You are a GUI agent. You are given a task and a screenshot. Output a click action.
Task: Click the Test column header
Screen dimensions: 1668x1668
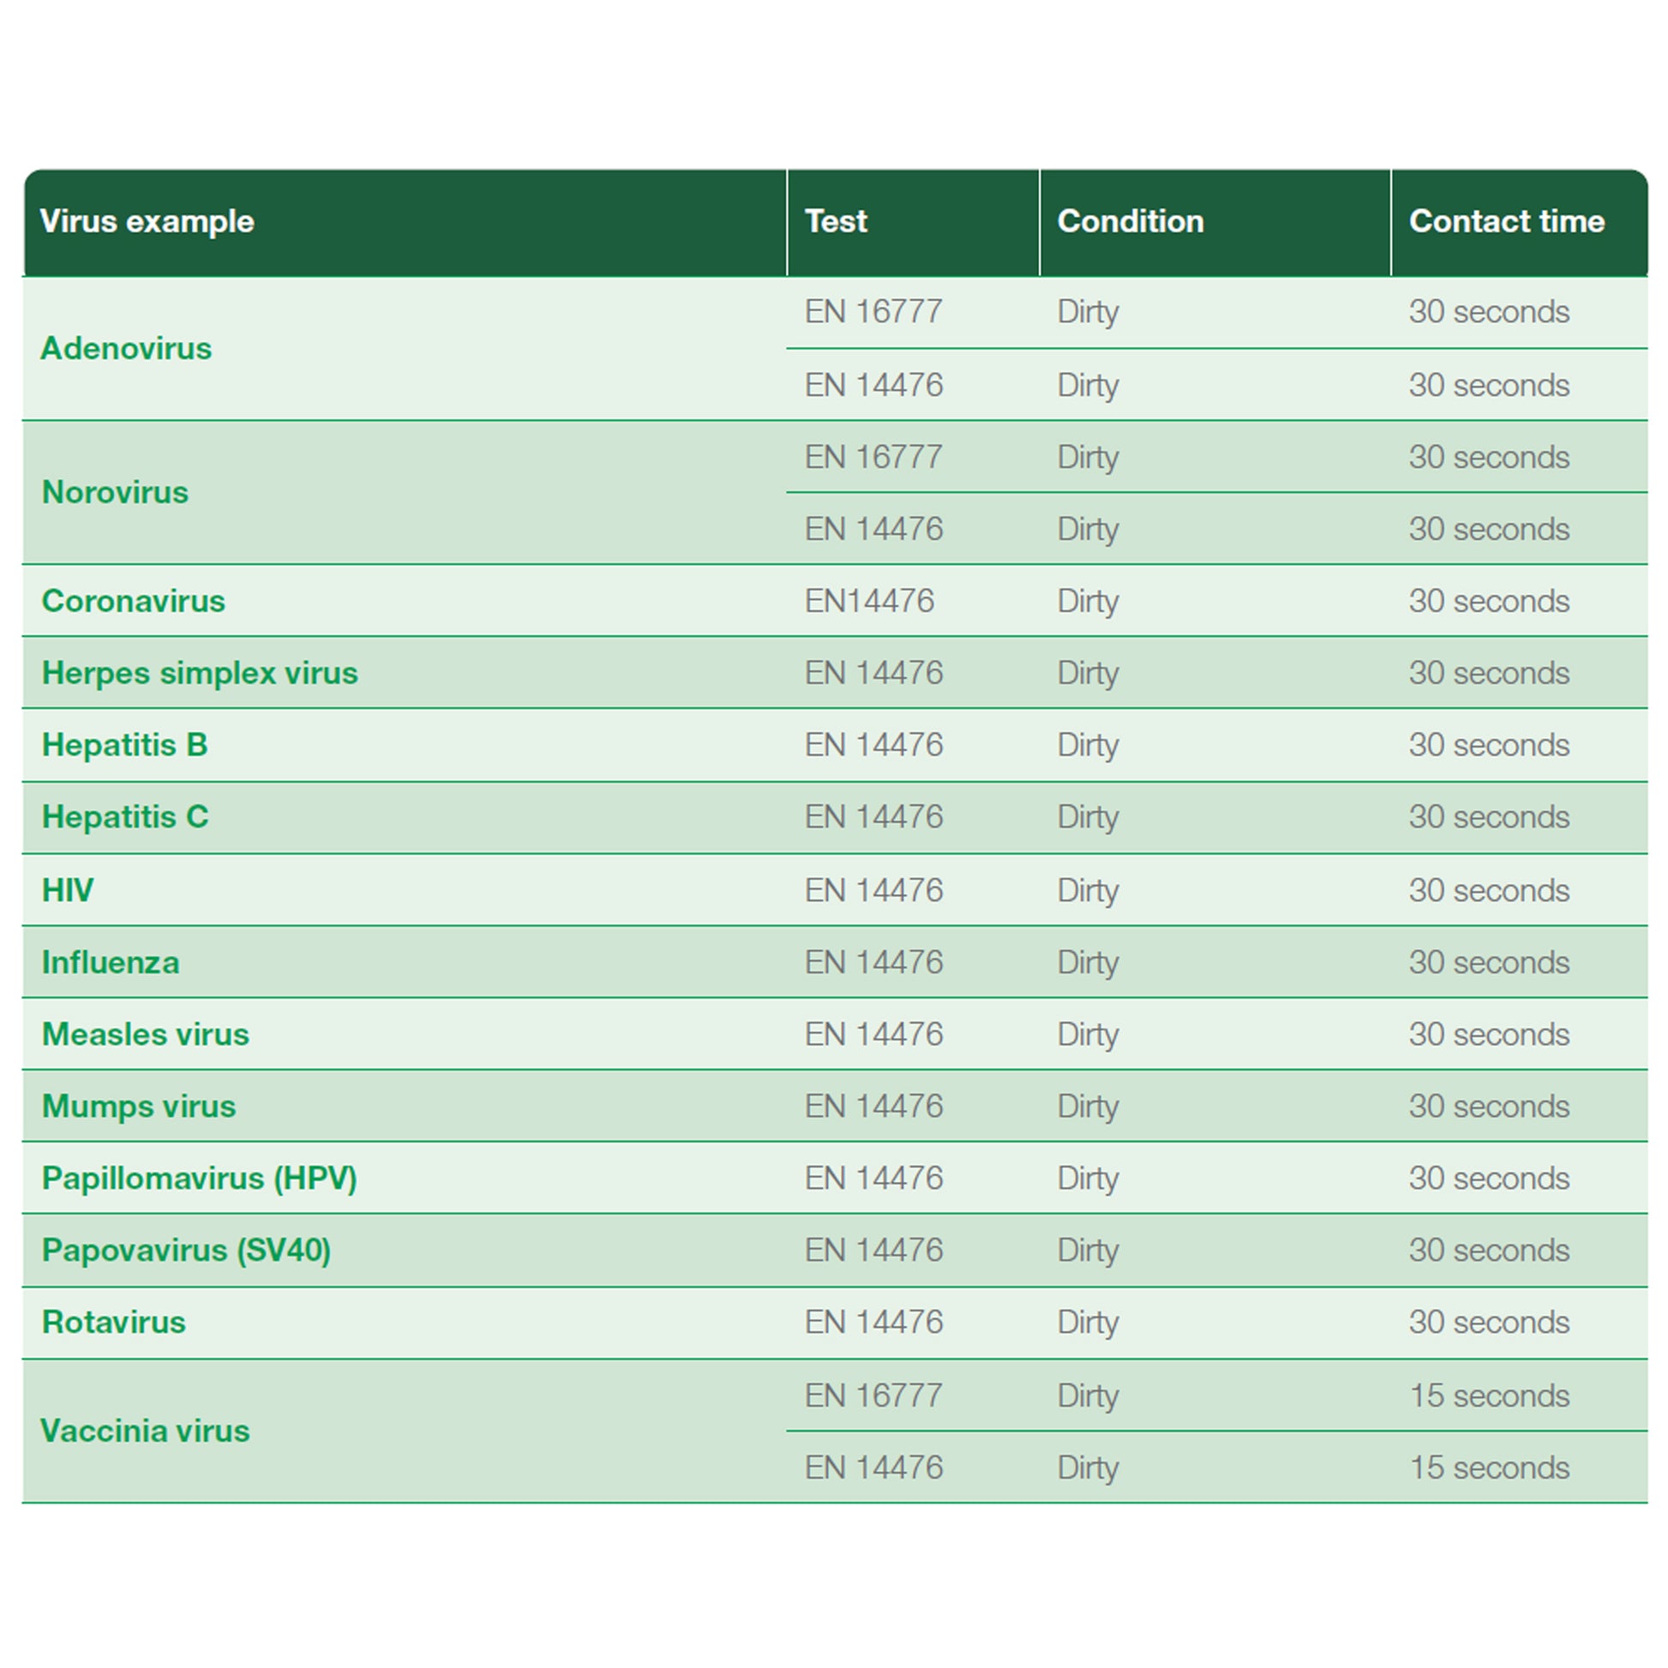pos(835,222)
